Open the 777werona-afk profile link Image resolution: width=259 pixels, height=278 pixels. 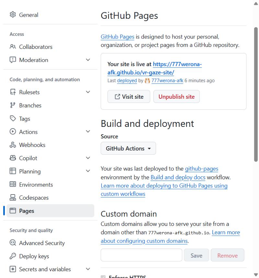pos(167,81)
